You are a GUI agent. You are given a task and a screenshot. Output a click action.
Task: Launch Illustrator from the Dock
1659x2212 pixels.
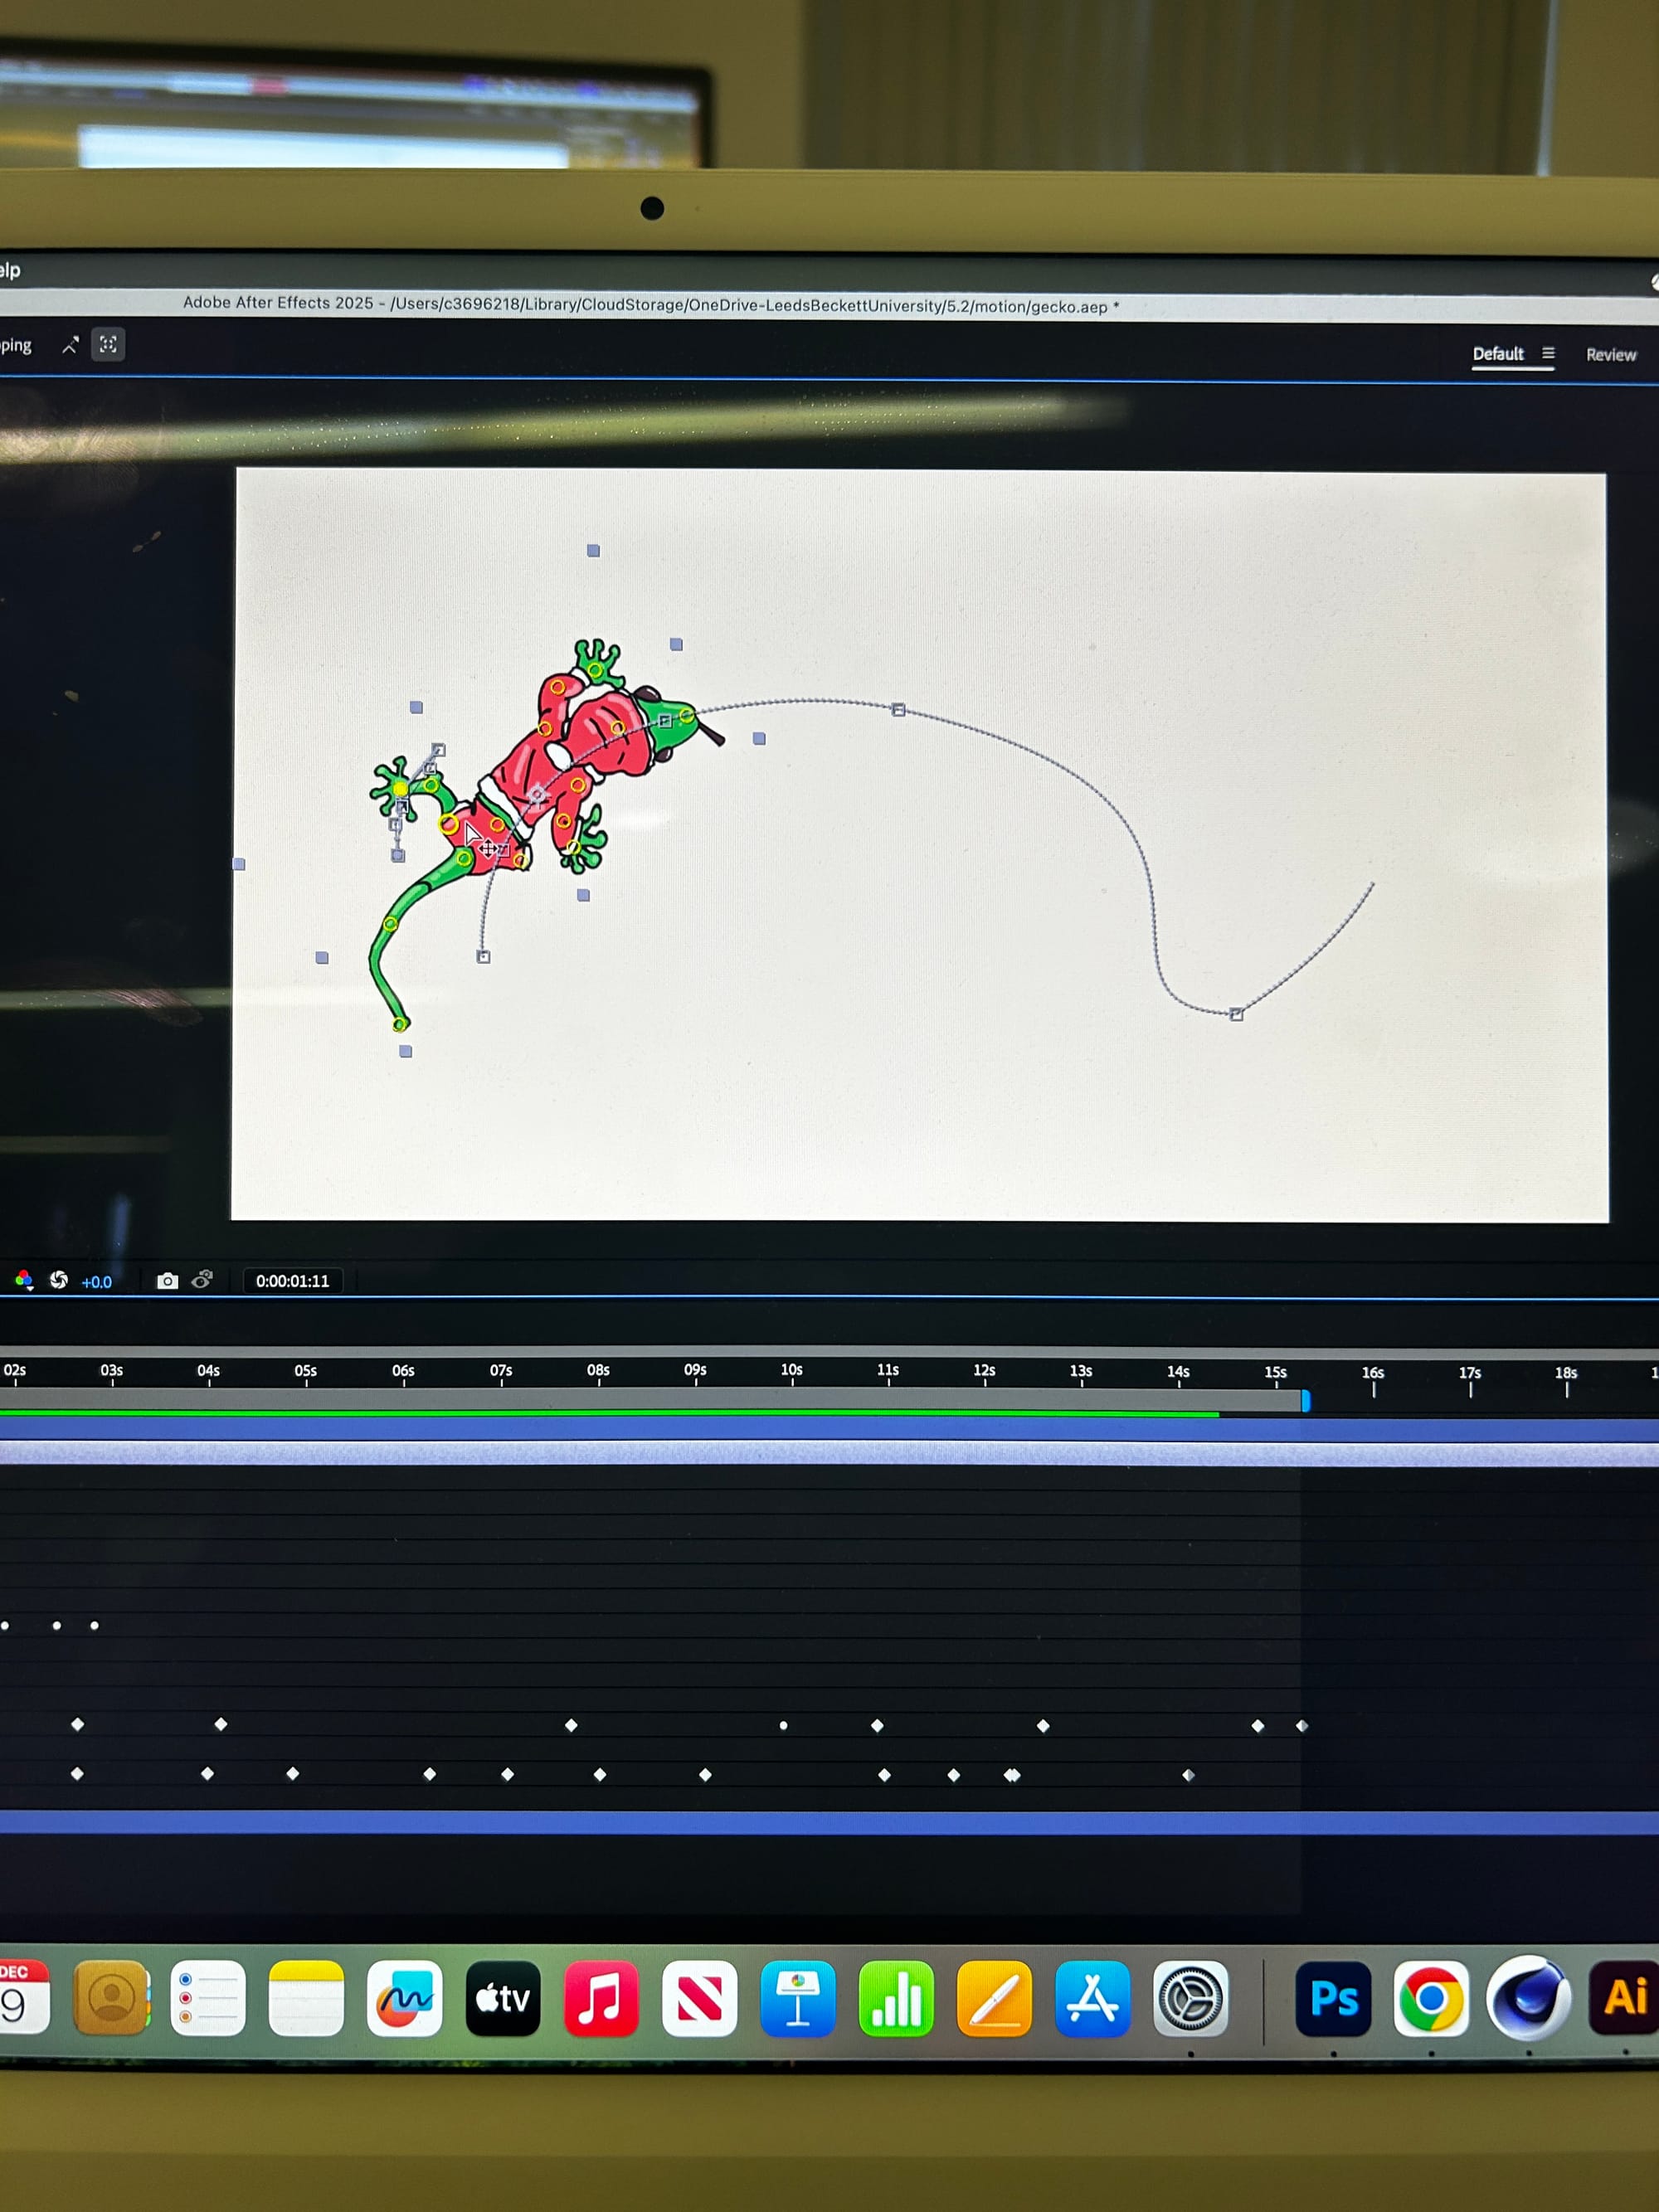[x=1625, y=1997]
